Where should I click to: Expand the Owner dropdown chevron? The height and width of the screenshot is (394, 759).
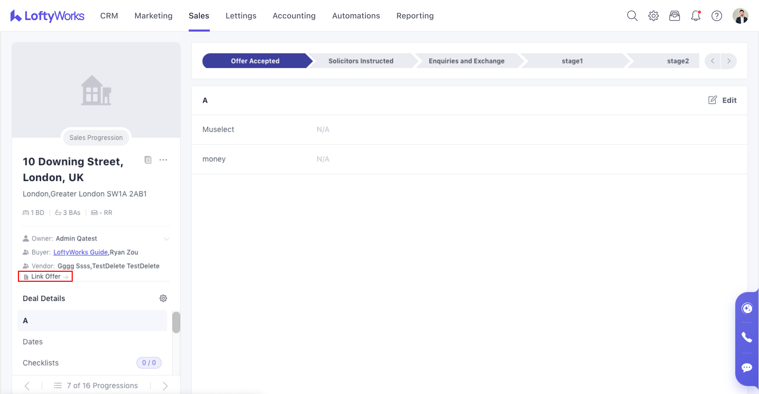tap(167, 239)
